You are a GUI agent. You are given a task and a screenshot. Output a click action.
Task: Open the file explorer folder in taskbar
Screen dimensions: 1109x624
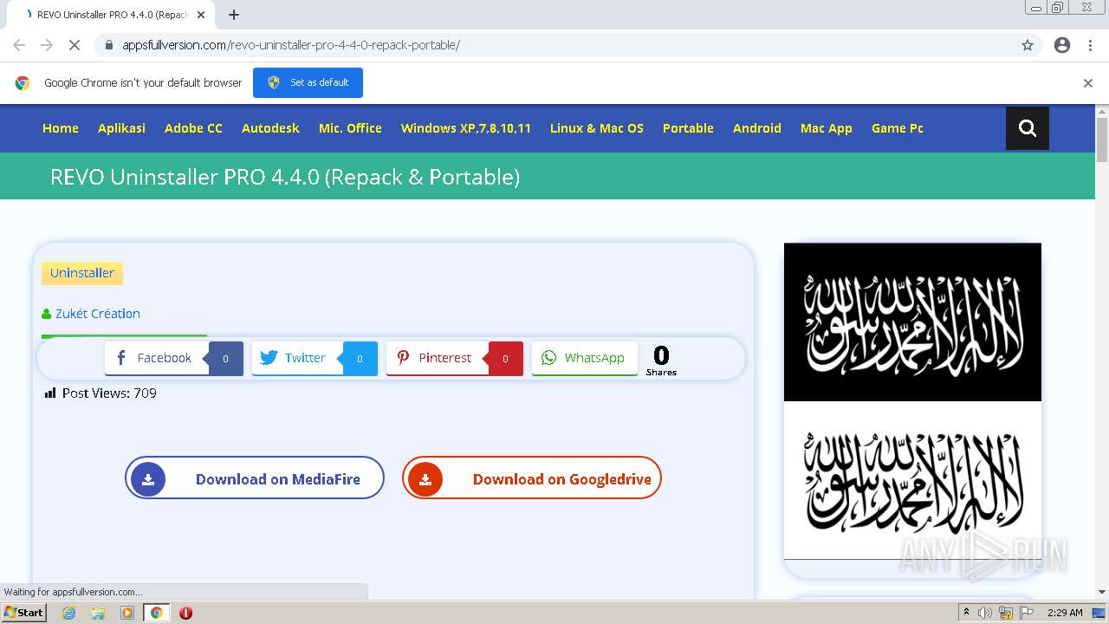pyautogui.click(x=98, y=613)
